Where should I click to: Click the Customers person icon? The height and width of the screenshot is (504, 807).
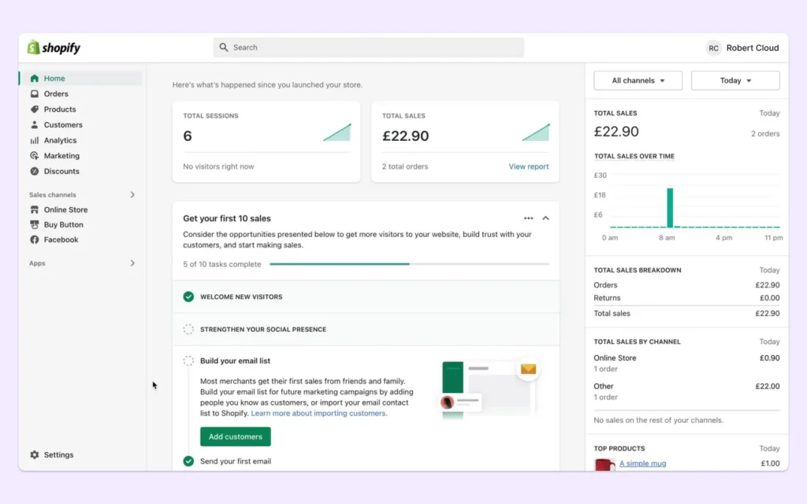coord(35,124)
